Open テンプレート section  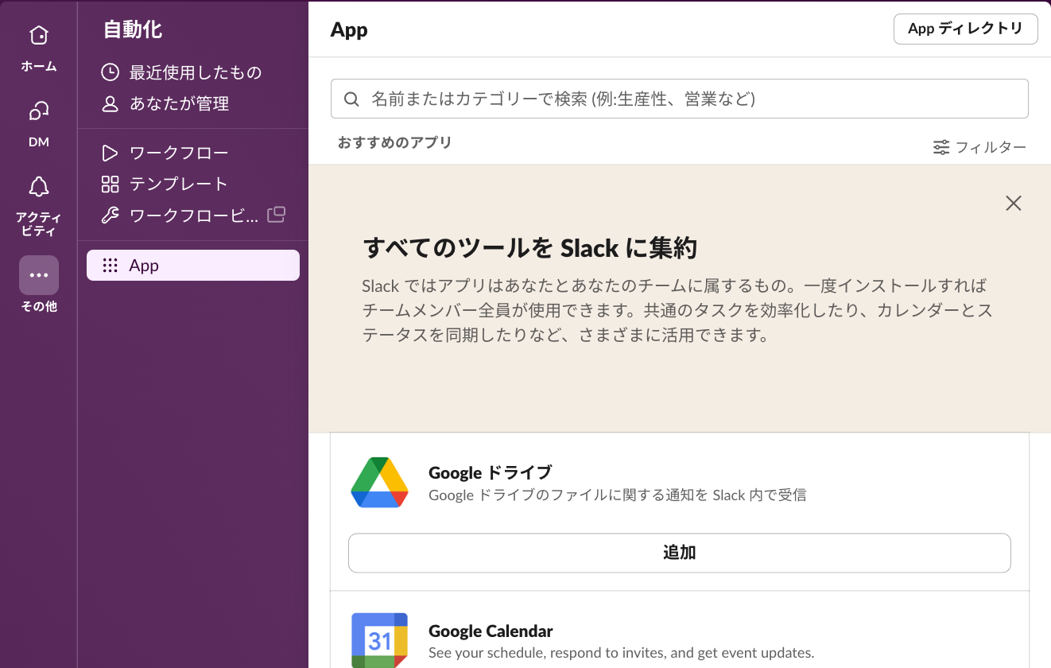(192, 184)
